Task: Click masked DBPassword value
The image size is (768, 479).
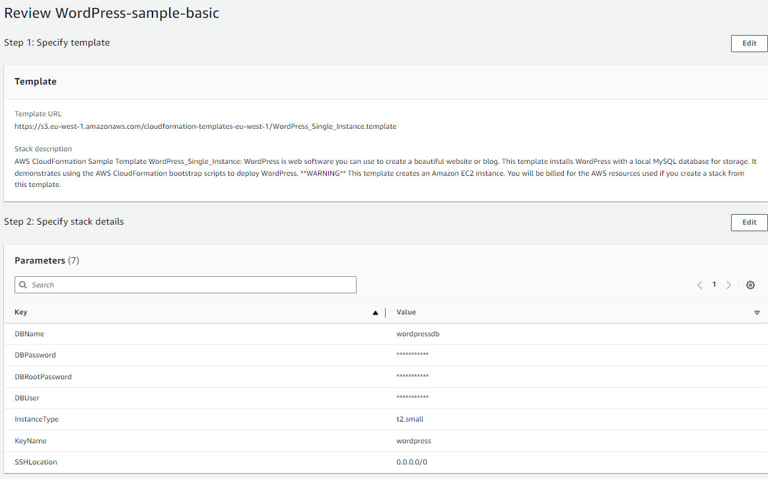Action: tap(413, 355)
